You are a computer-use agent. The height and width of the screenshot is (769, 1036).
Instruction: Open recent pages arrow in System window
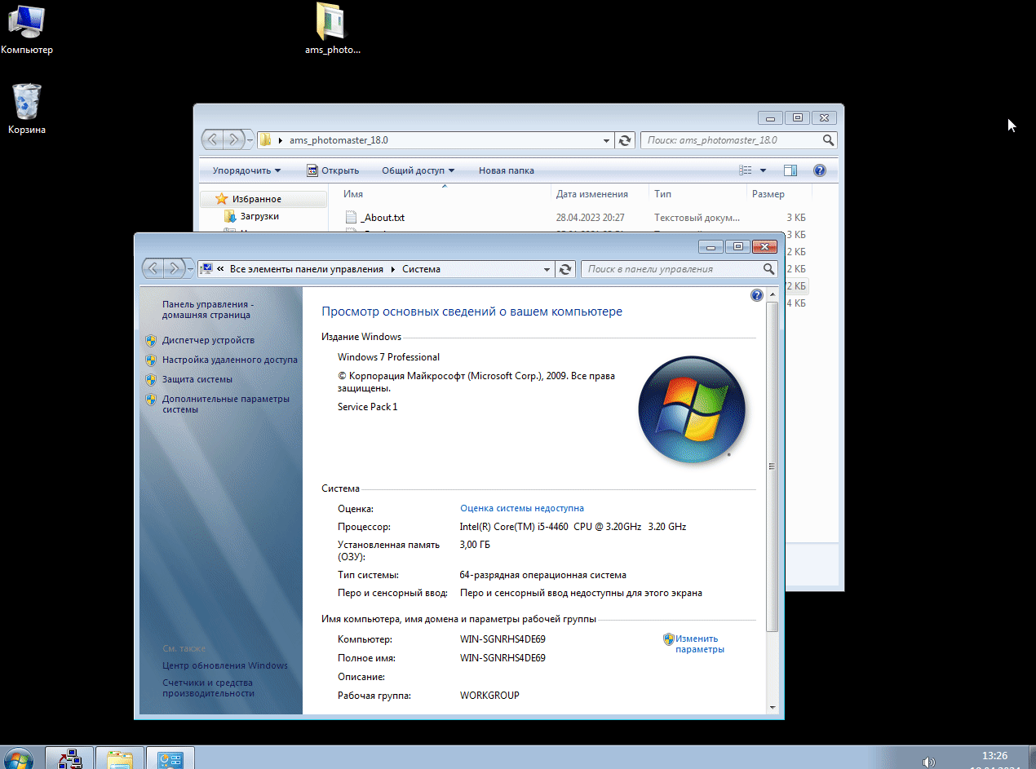point(191,269)
